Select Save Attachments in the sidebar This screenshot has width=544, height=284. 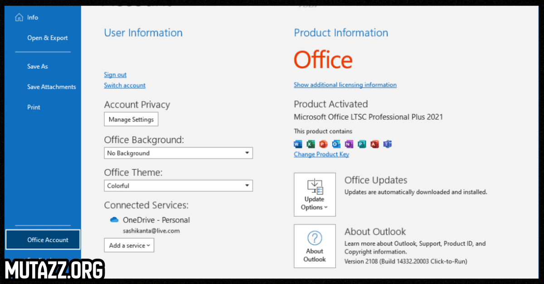coord(51,87)
